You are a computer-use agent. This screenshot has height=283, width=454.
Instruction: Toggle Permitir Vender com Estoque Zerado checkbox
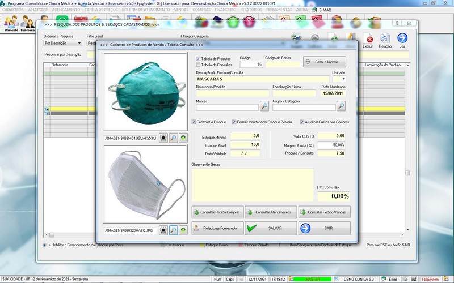click(234, 122)
